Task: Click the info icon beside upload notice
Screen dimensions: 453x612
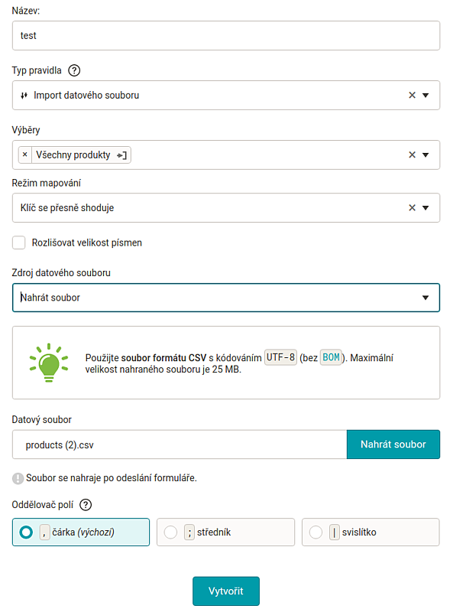Action: pos(18,478)
